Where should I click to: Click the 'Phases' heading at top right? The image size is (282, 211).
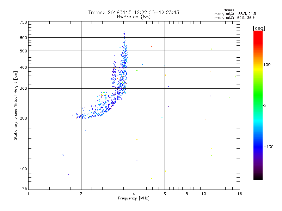(x=228, y=10)
